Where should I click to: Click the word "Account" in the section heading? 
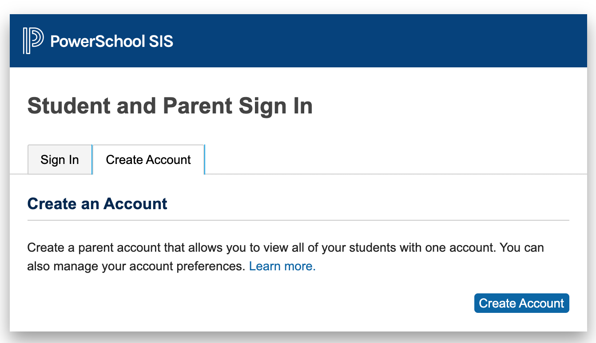(x=135, y=204)
